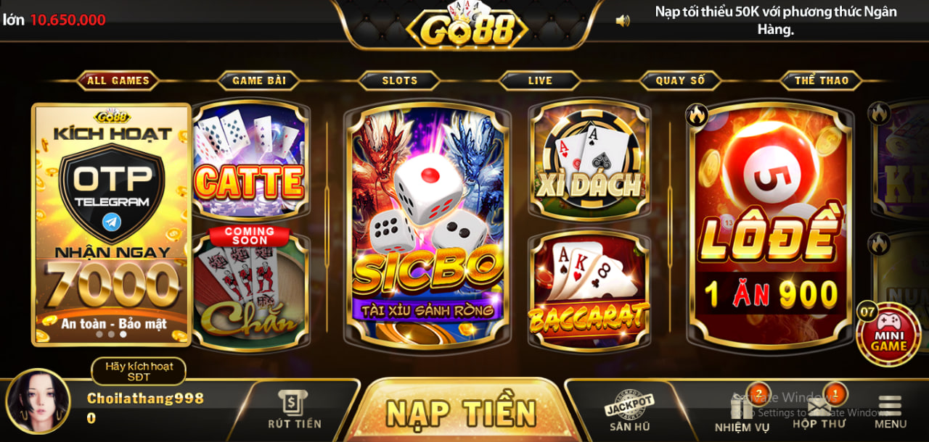Viewport: 929px width, 442px height.
Task: Open the Lô Đề game tile
Action: coord(770,225)
